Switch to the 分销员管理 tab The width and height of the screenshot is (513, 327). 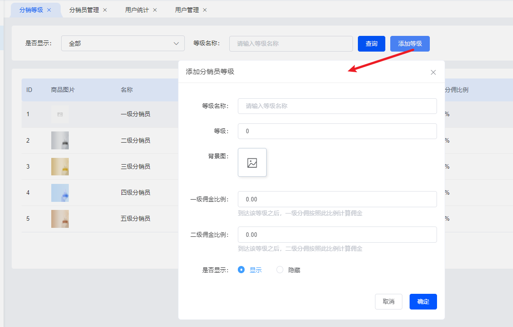click(x=84, y=10)
